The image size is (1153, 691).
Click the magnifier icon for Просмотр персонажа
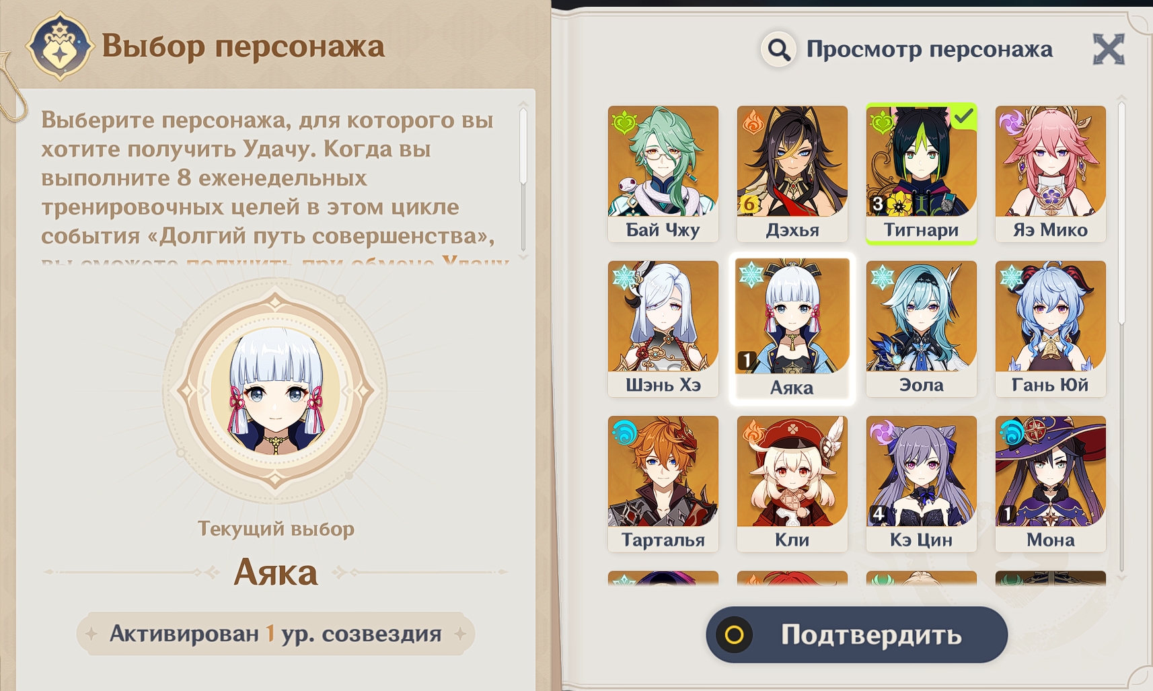[779, 49]
